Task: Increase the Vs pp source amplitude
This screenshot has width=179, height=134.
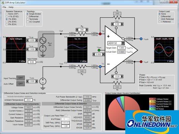Action: click(36, 40)
